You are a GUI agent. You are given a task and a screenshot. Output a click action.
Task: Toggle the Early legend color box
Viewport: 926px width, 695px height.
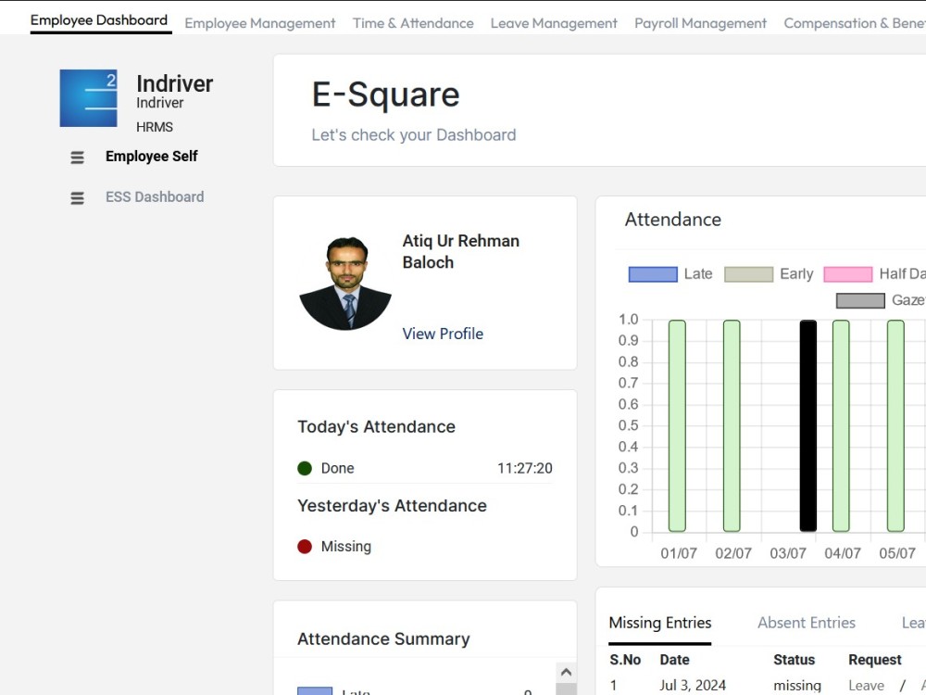(748, 274)
